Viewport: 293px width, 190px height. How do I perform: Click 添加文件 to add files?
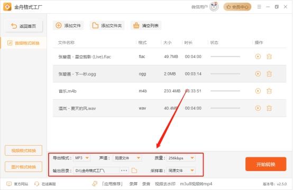pos(69,25)
